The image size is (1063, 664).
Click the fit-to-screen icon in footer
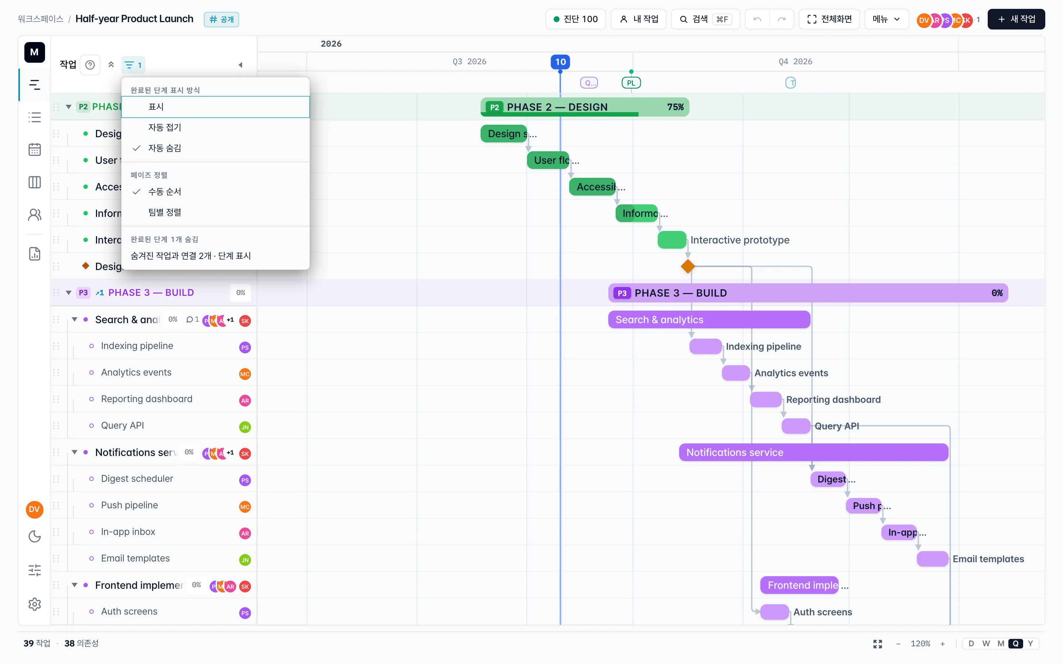(x=878, y=644)
